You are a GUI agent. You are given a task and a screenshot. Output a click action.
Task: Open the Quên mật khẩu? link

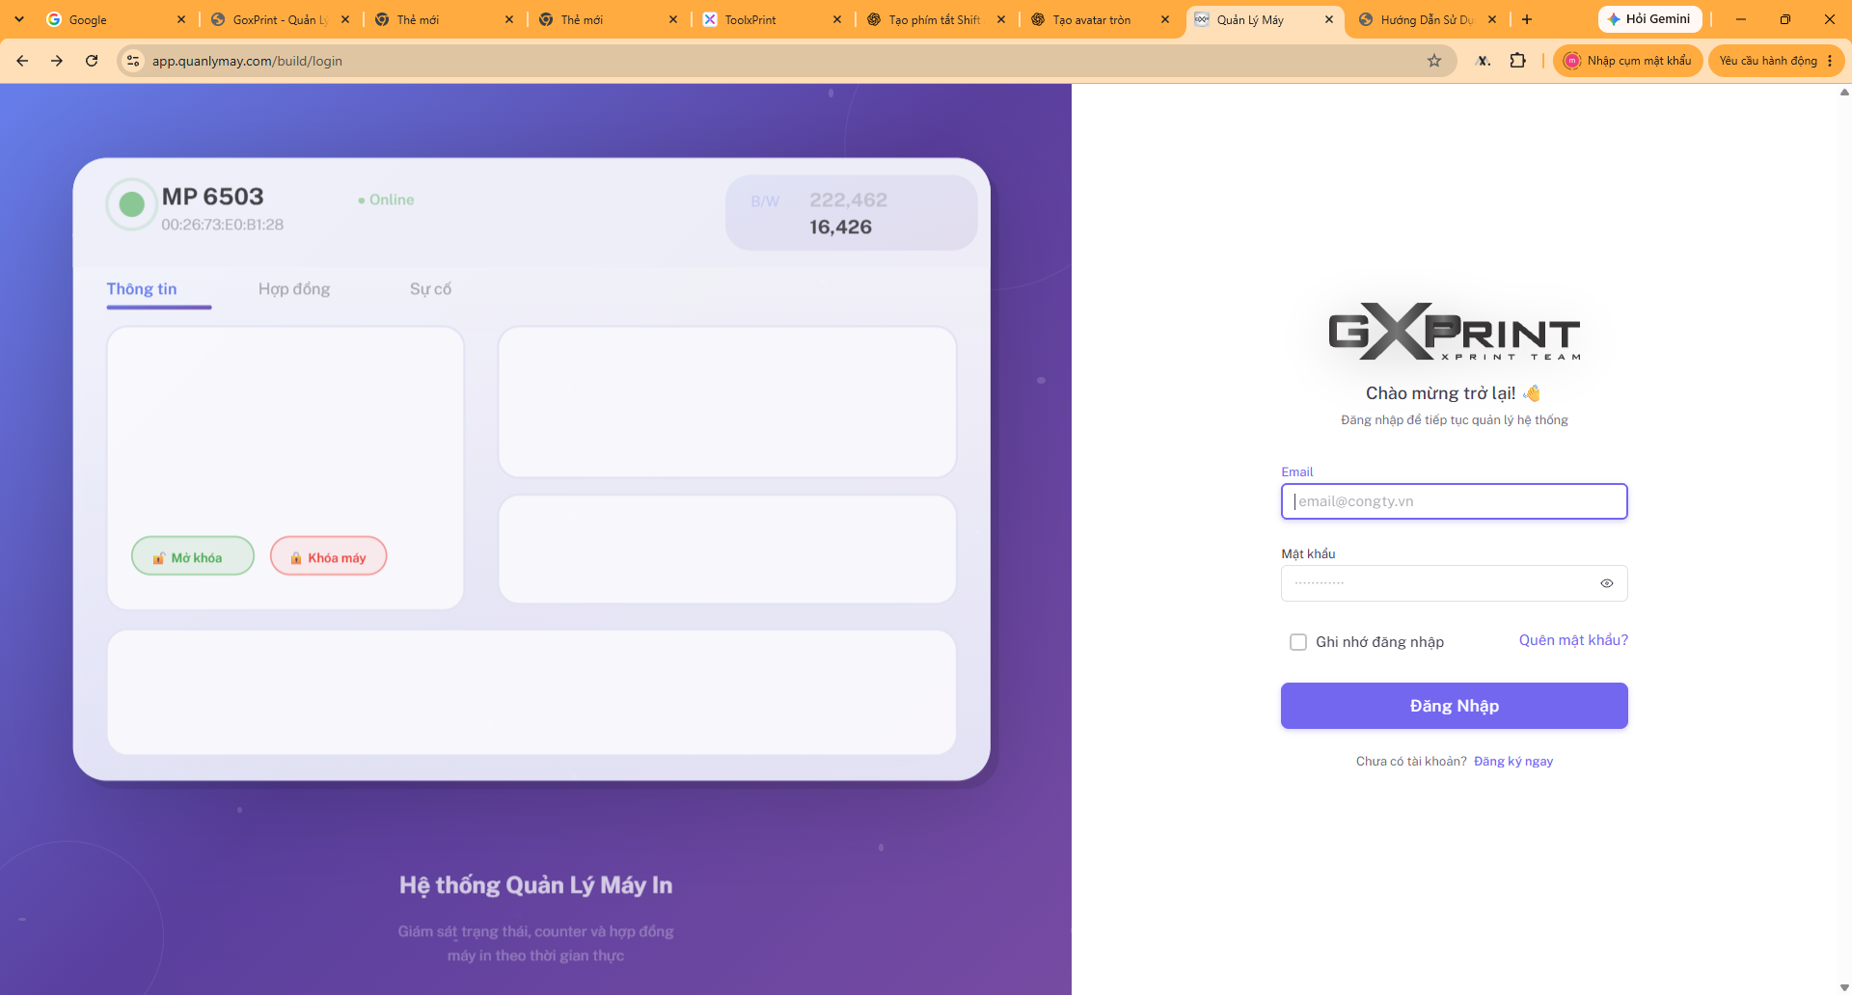1573,640
